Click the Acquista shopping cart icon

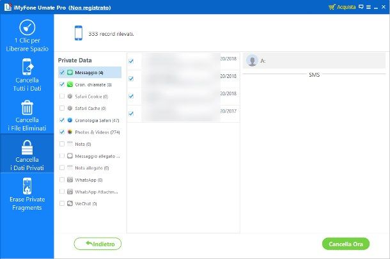click(332, 7)
